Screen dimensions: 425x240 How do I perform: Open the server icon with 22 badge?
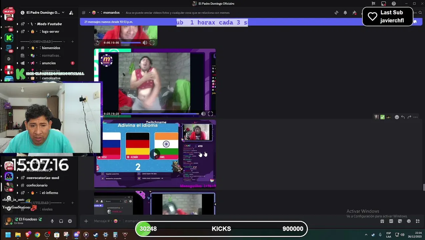coord(9,48)
